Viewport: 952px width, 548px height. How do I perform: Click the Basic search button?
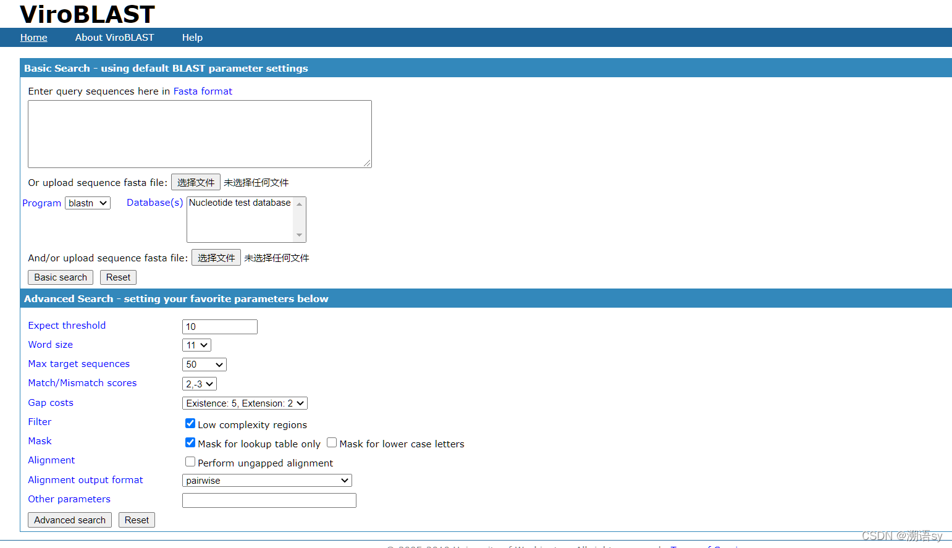[61, 277]
